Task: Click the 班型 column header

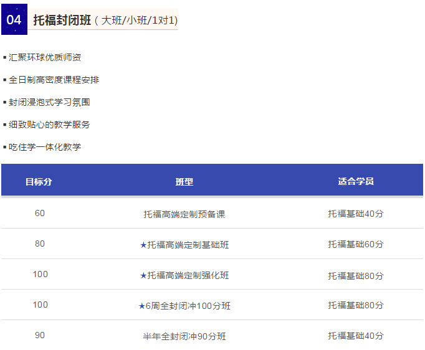Action: tap(184, 181)
